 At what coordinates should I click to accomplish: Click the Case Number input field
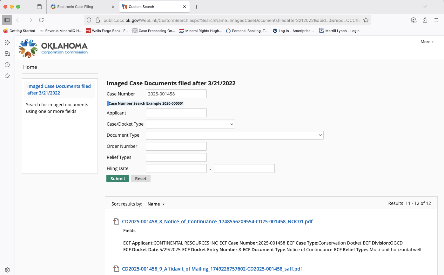tap(176, 94)
